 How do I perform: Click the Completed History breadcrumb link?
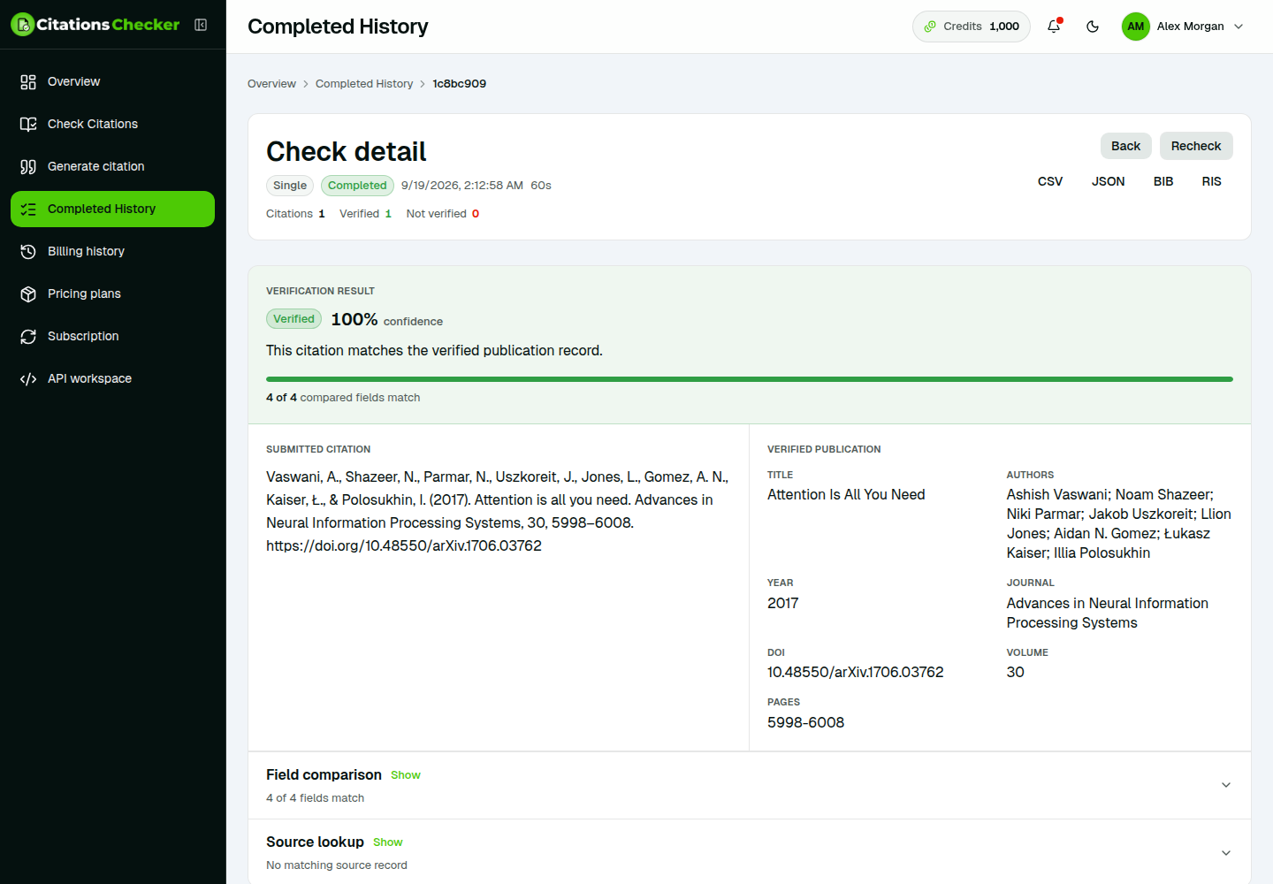364,84
